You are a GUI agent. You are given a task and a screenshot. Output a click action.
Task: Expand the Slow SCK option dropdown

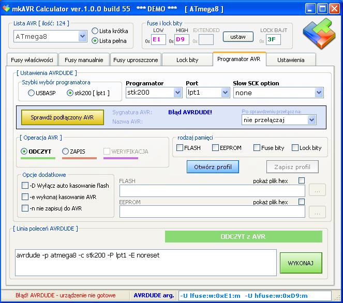(x=319, y=93)
